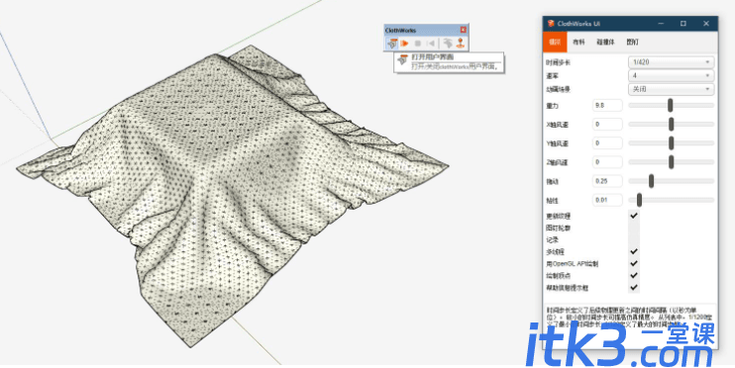This screenshot has width=735, height=368.
Task: Click the Z-axis wind speed slider handle
Action: click(671, 162)
